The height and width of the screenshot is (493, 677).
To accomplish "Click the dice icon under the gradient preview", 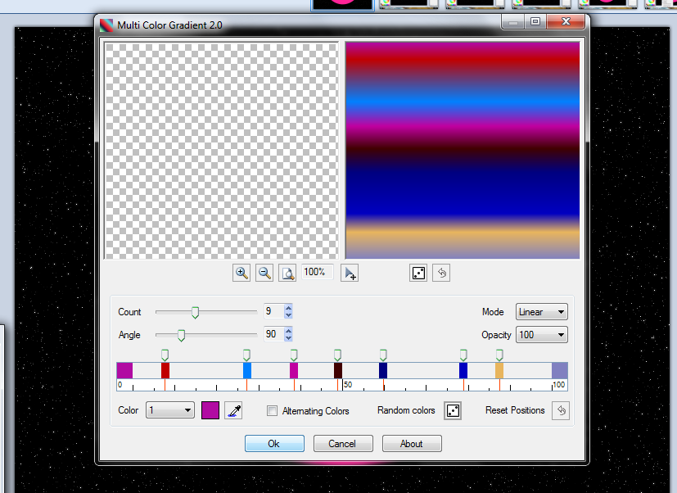I will tap(418, 273).
